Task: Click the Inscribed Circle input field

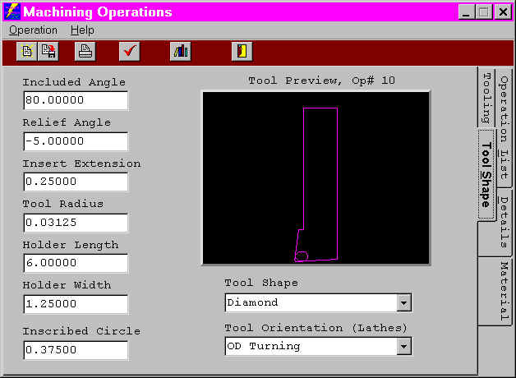Action: (x=76, y=350)
